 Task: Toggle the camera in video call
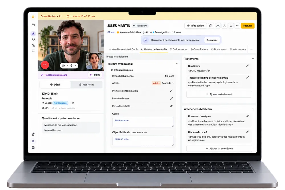(63, 66)
